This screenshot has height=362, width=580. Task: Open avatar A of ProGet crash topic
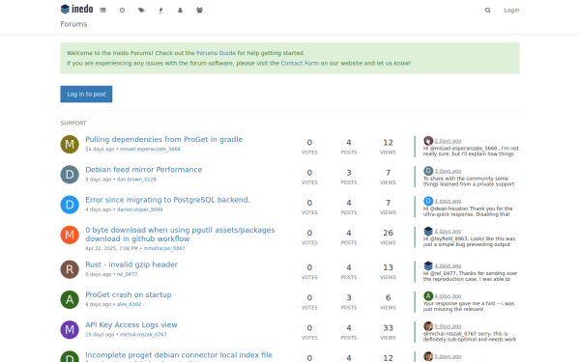click(x=70, y=299)
